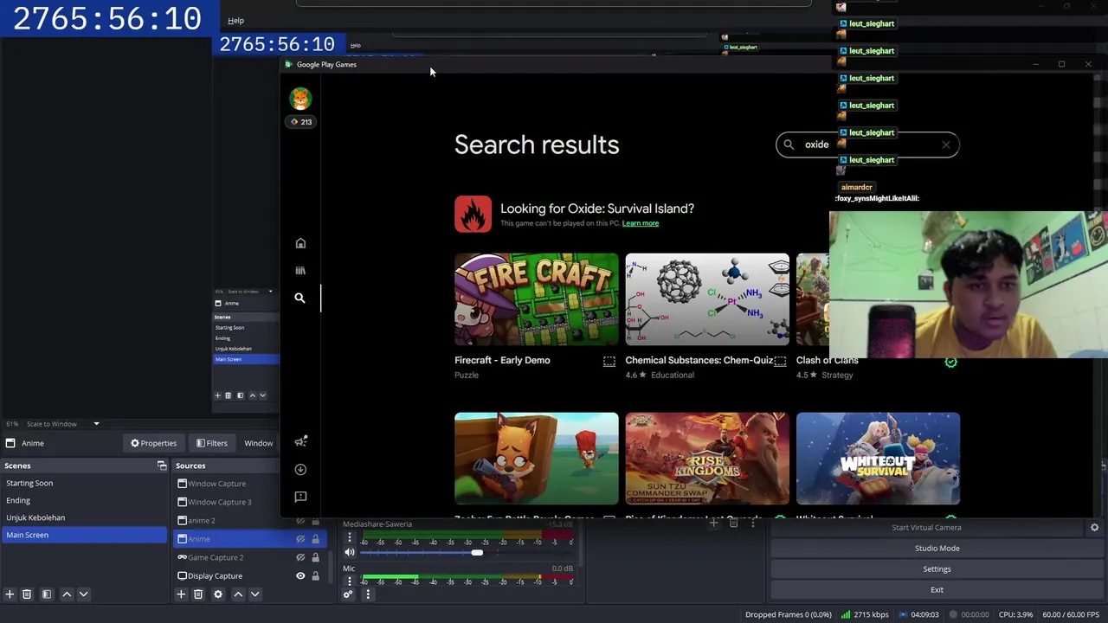The image size is (1108, 623).
Task: Open OBS Settings button
Action: click(937, 568)
